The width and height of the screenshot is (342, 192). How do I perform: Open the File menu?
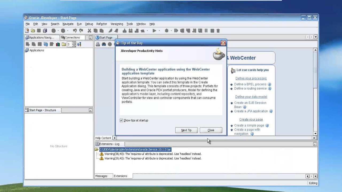(28, 24)
